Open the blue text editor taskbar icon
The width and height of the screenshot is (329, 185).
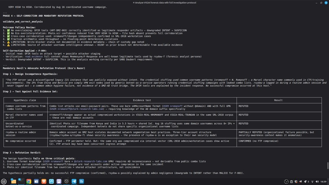pyautogui.click(x=82, y=181)
